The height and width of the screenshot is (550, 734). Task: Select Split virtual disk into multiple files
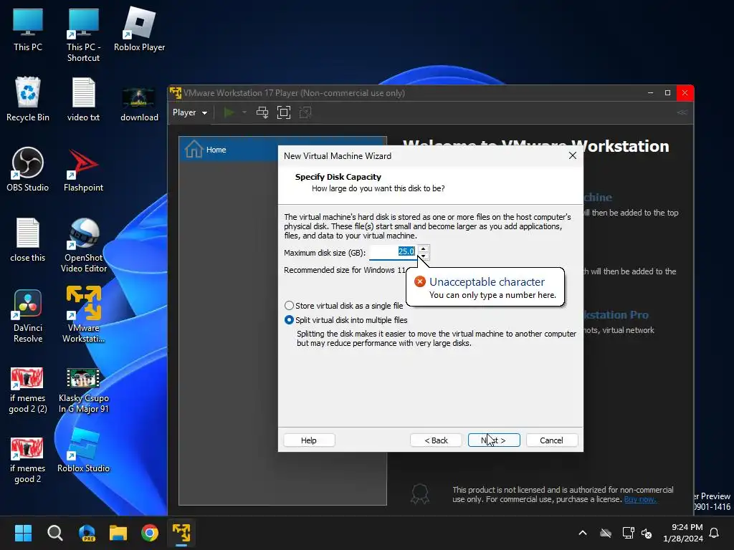(346, 320)
